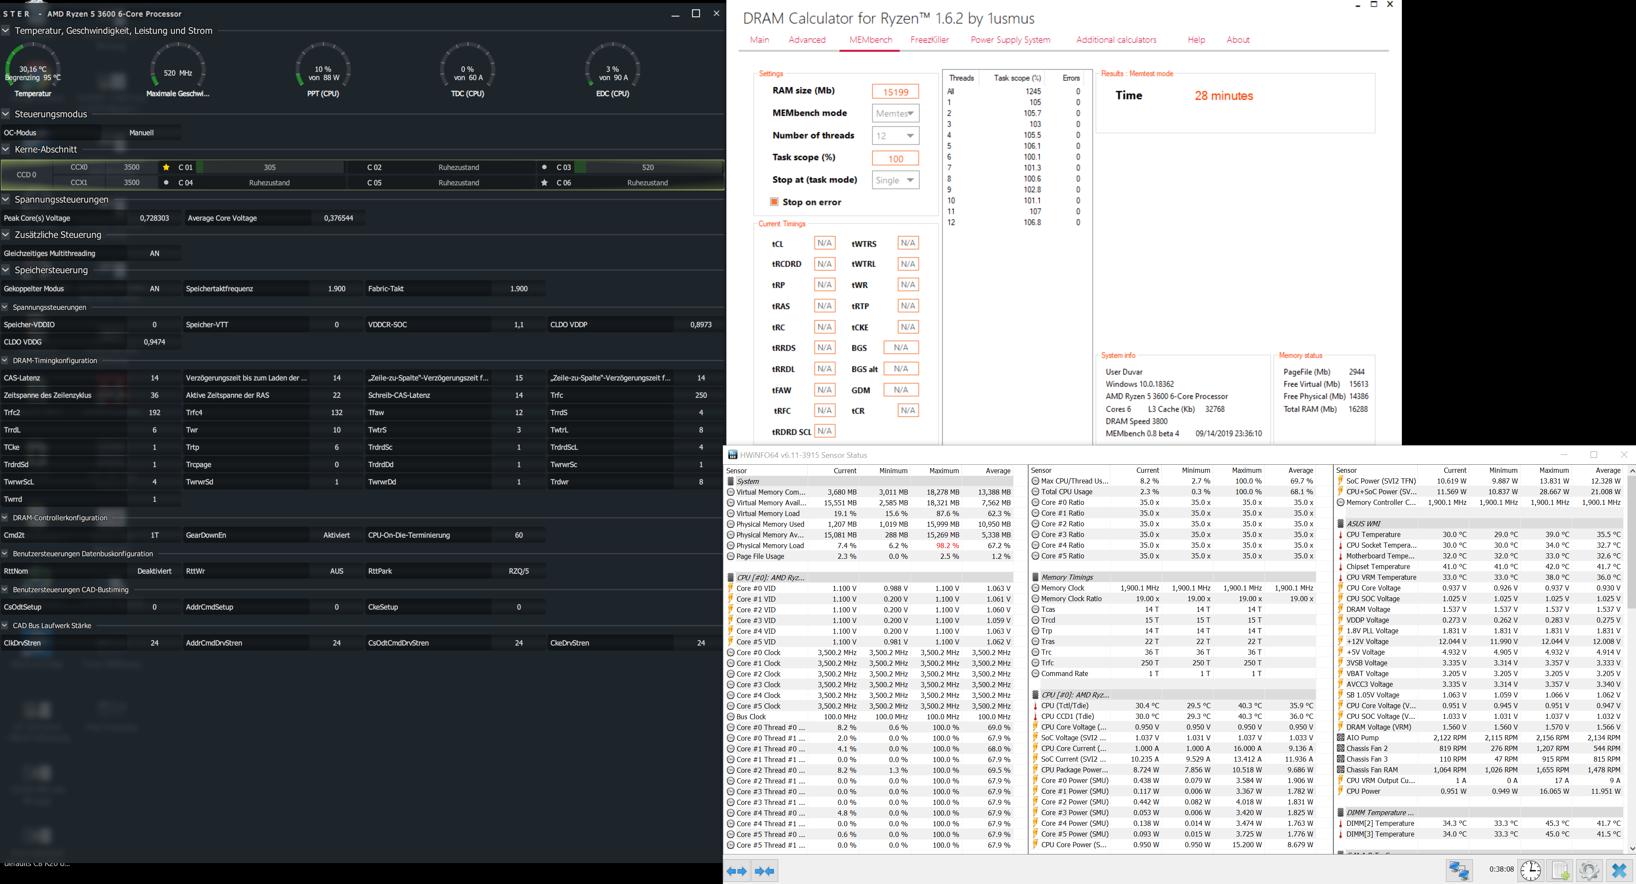Open HWiNFO sensor settings gear icon
This screenshot has width=1636, height=884.
[x=1589, y=871]
